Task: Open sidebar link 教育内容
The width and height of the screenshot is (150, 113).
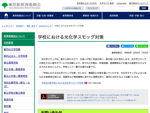Action: click(x=8, y=99)
